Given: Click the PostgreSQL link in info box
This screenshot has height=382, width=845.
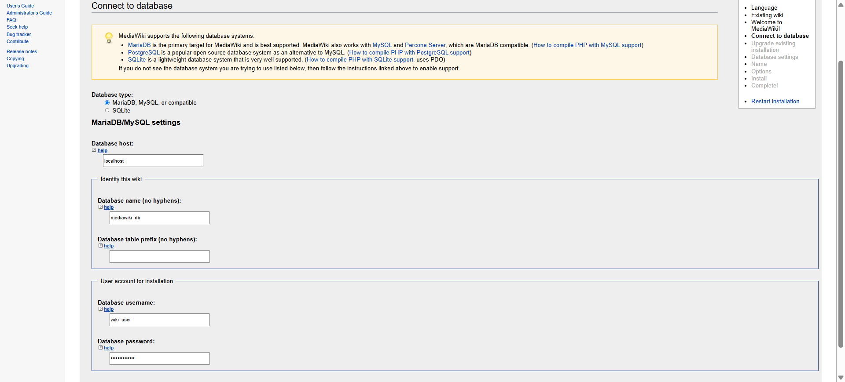Looking at the screenshot, I should pyautogui.click(x=144, y=52).
